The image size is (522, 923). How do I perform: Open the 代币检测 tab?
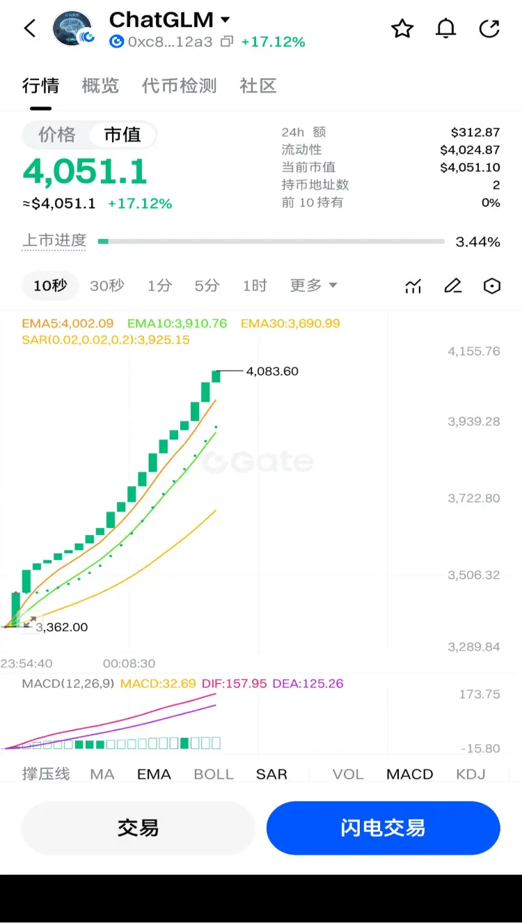point(180,86)
